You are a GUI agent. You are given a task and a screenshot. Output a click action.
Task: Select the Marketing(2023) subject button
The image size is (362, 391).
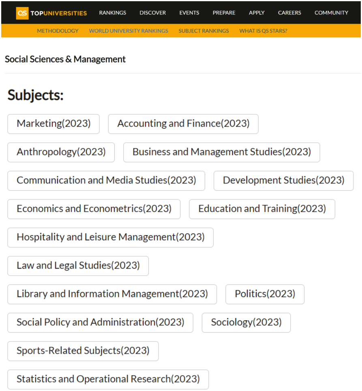tap(54, 124)
